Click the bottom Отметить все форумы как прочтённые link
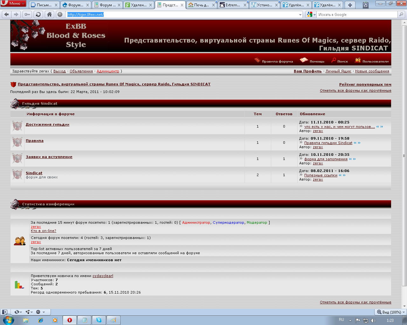The image size is (407, 325). click(355, 302)
